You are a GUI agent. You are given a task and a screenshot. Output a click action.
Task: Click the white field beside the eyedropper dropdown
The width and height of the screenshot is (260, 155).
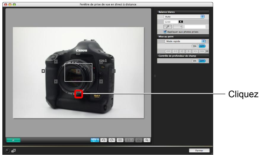(x=195, y=27)
